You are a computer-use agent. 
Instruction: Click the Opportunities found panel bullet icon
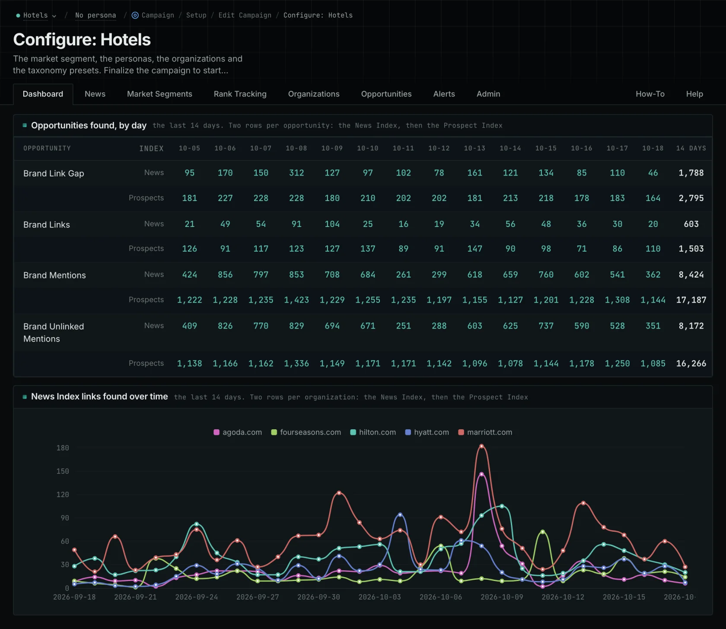click(x=25, y=125)
